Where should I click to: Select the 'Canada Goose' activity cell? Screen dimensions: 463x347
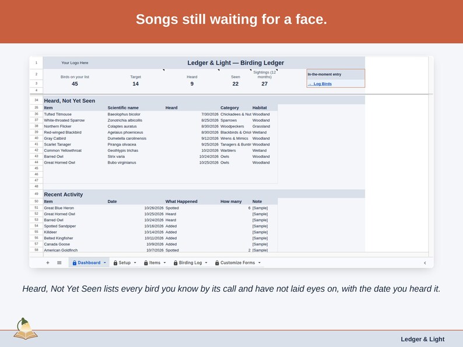[75, 244]
